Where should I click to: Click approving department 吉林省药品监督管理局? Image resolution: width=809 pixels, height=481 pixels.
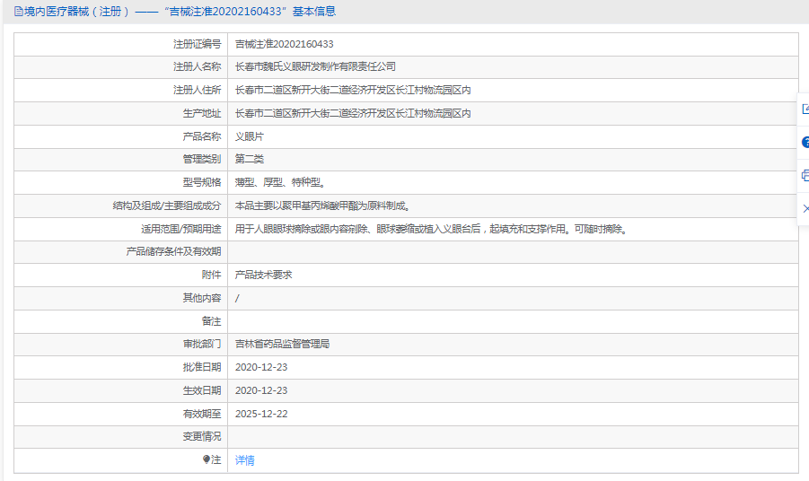point(282,344)
